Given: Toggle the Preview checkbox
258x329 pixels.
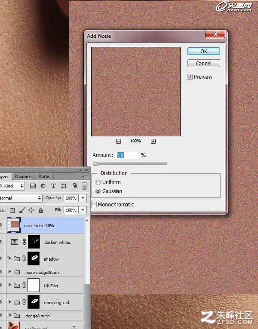Looking at the screenshot, I should pyautogui.click(x=190, y=77).
